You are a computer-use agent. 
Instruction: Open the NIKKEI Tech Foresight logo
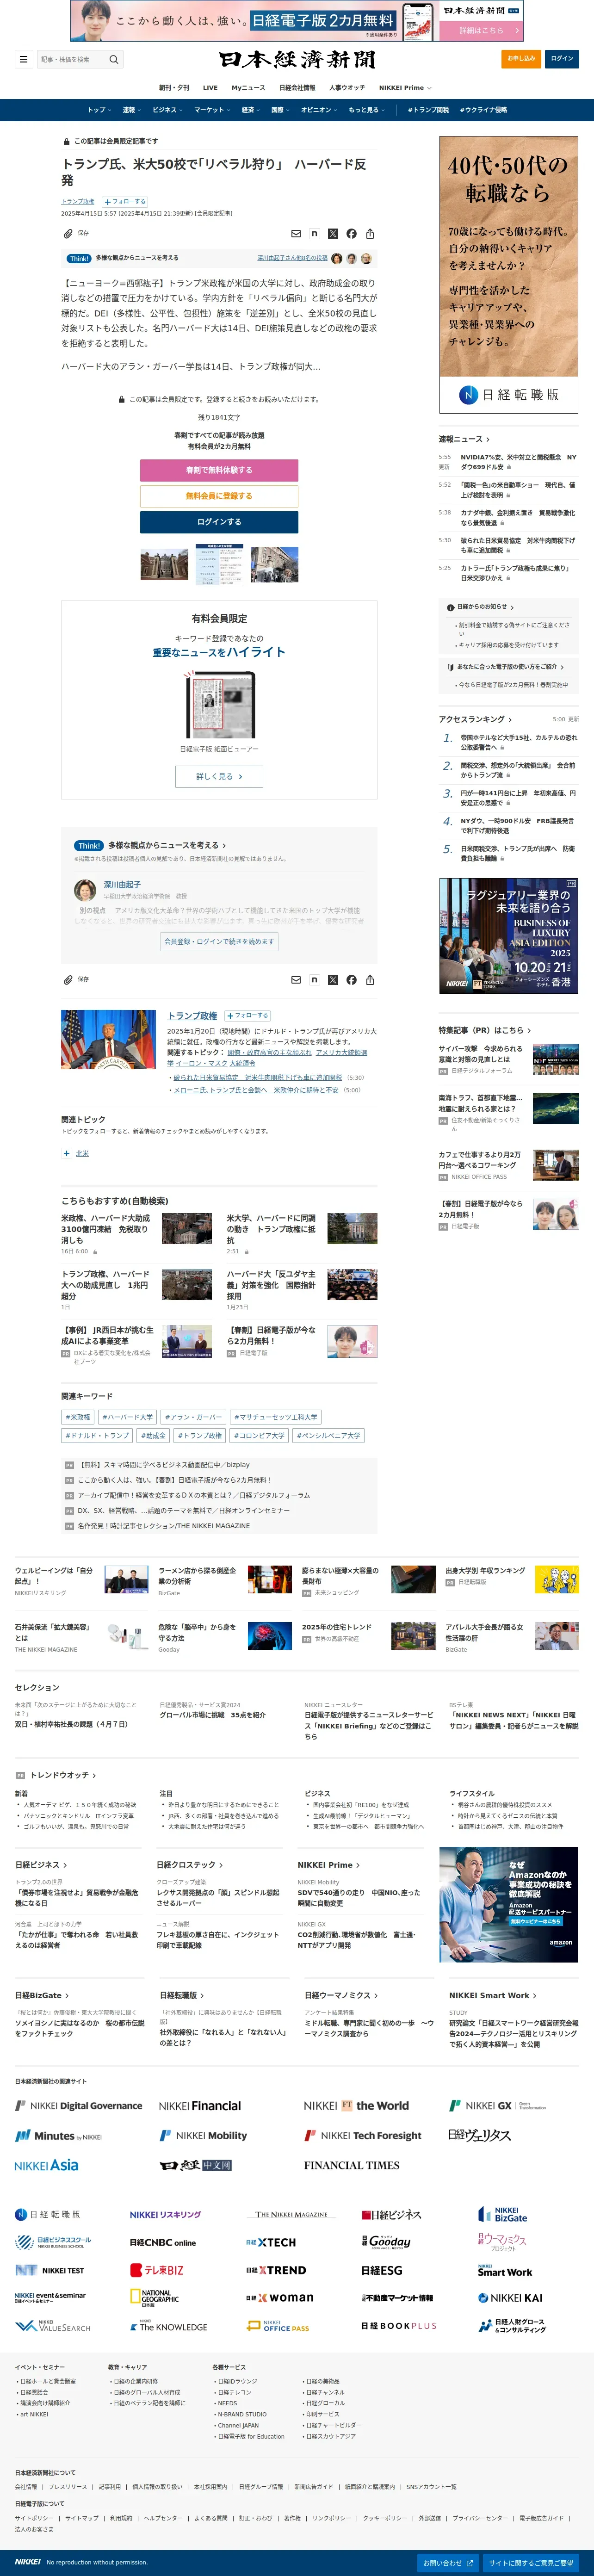[363, 2135]
